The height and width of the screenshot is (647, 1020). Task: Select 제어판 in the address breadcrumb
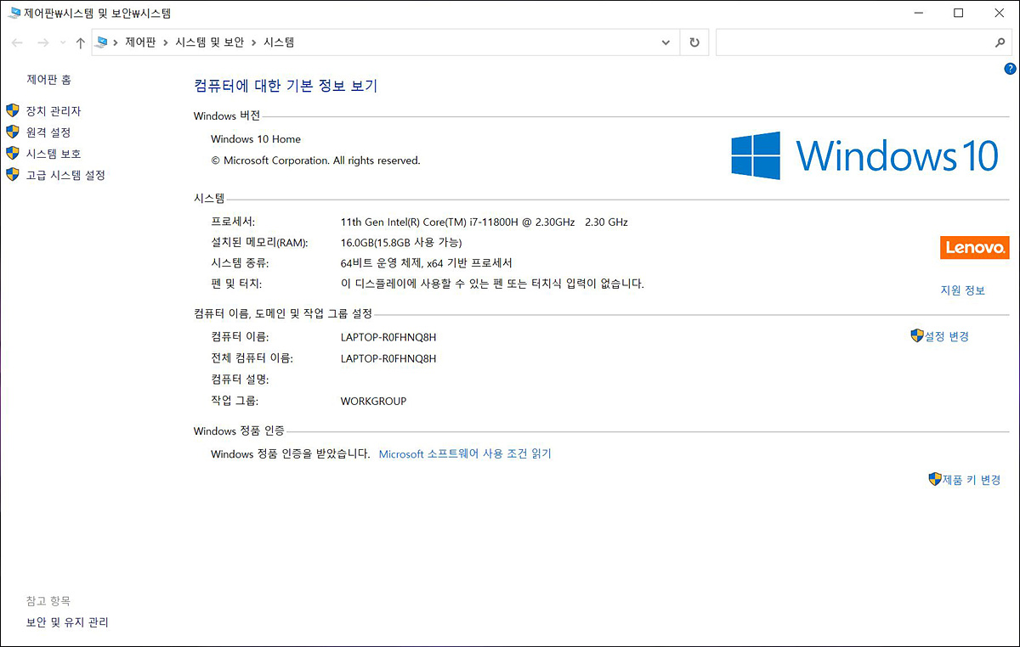(x=140, y=42)
